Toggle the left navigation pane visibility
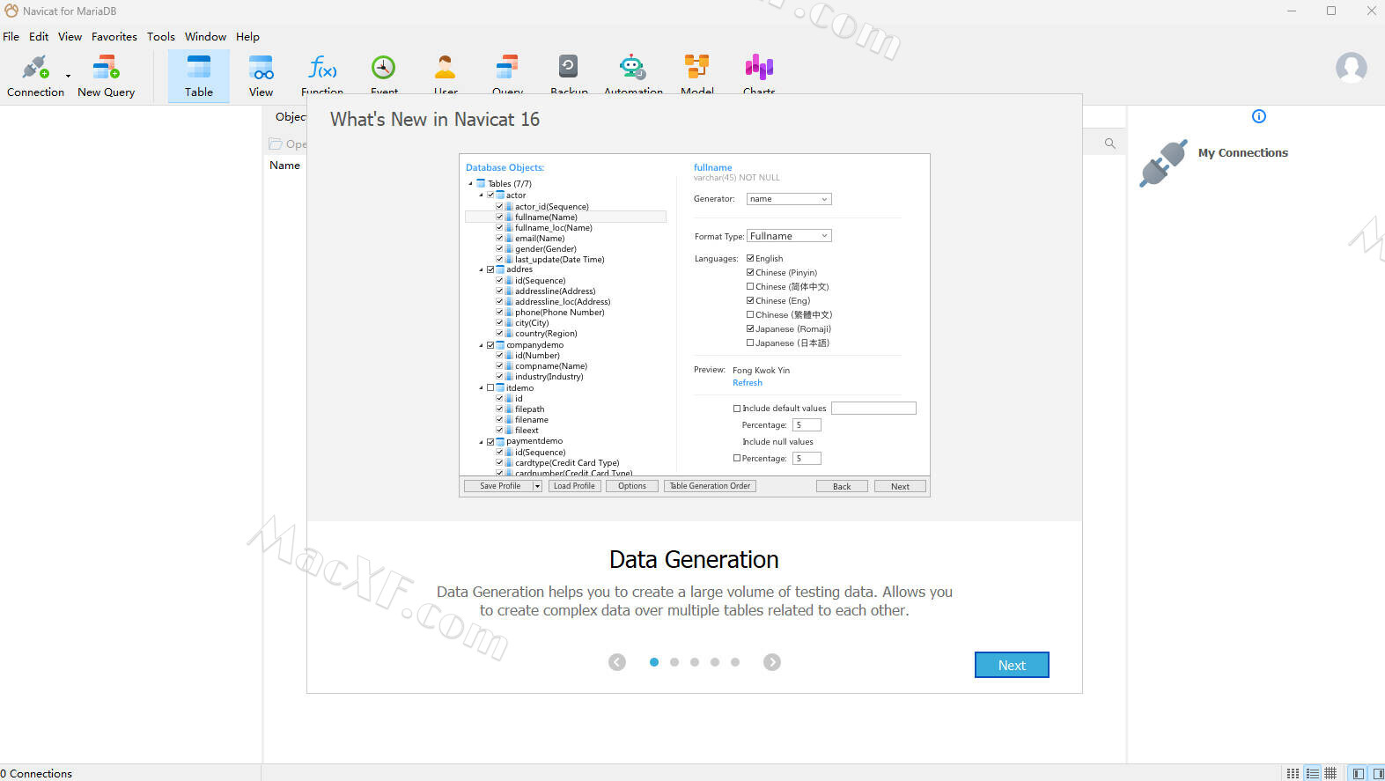 click(x=1359, y=773)
